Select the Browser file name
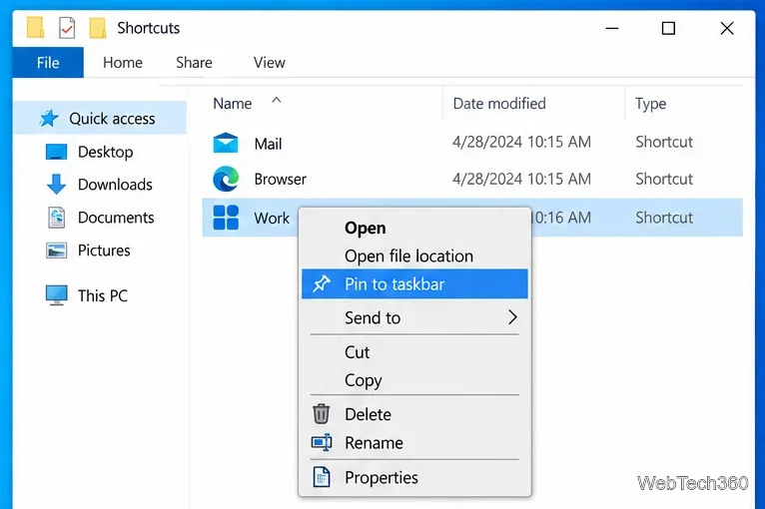The height and width of the screenshot is (509, 765). pos(280,179)
